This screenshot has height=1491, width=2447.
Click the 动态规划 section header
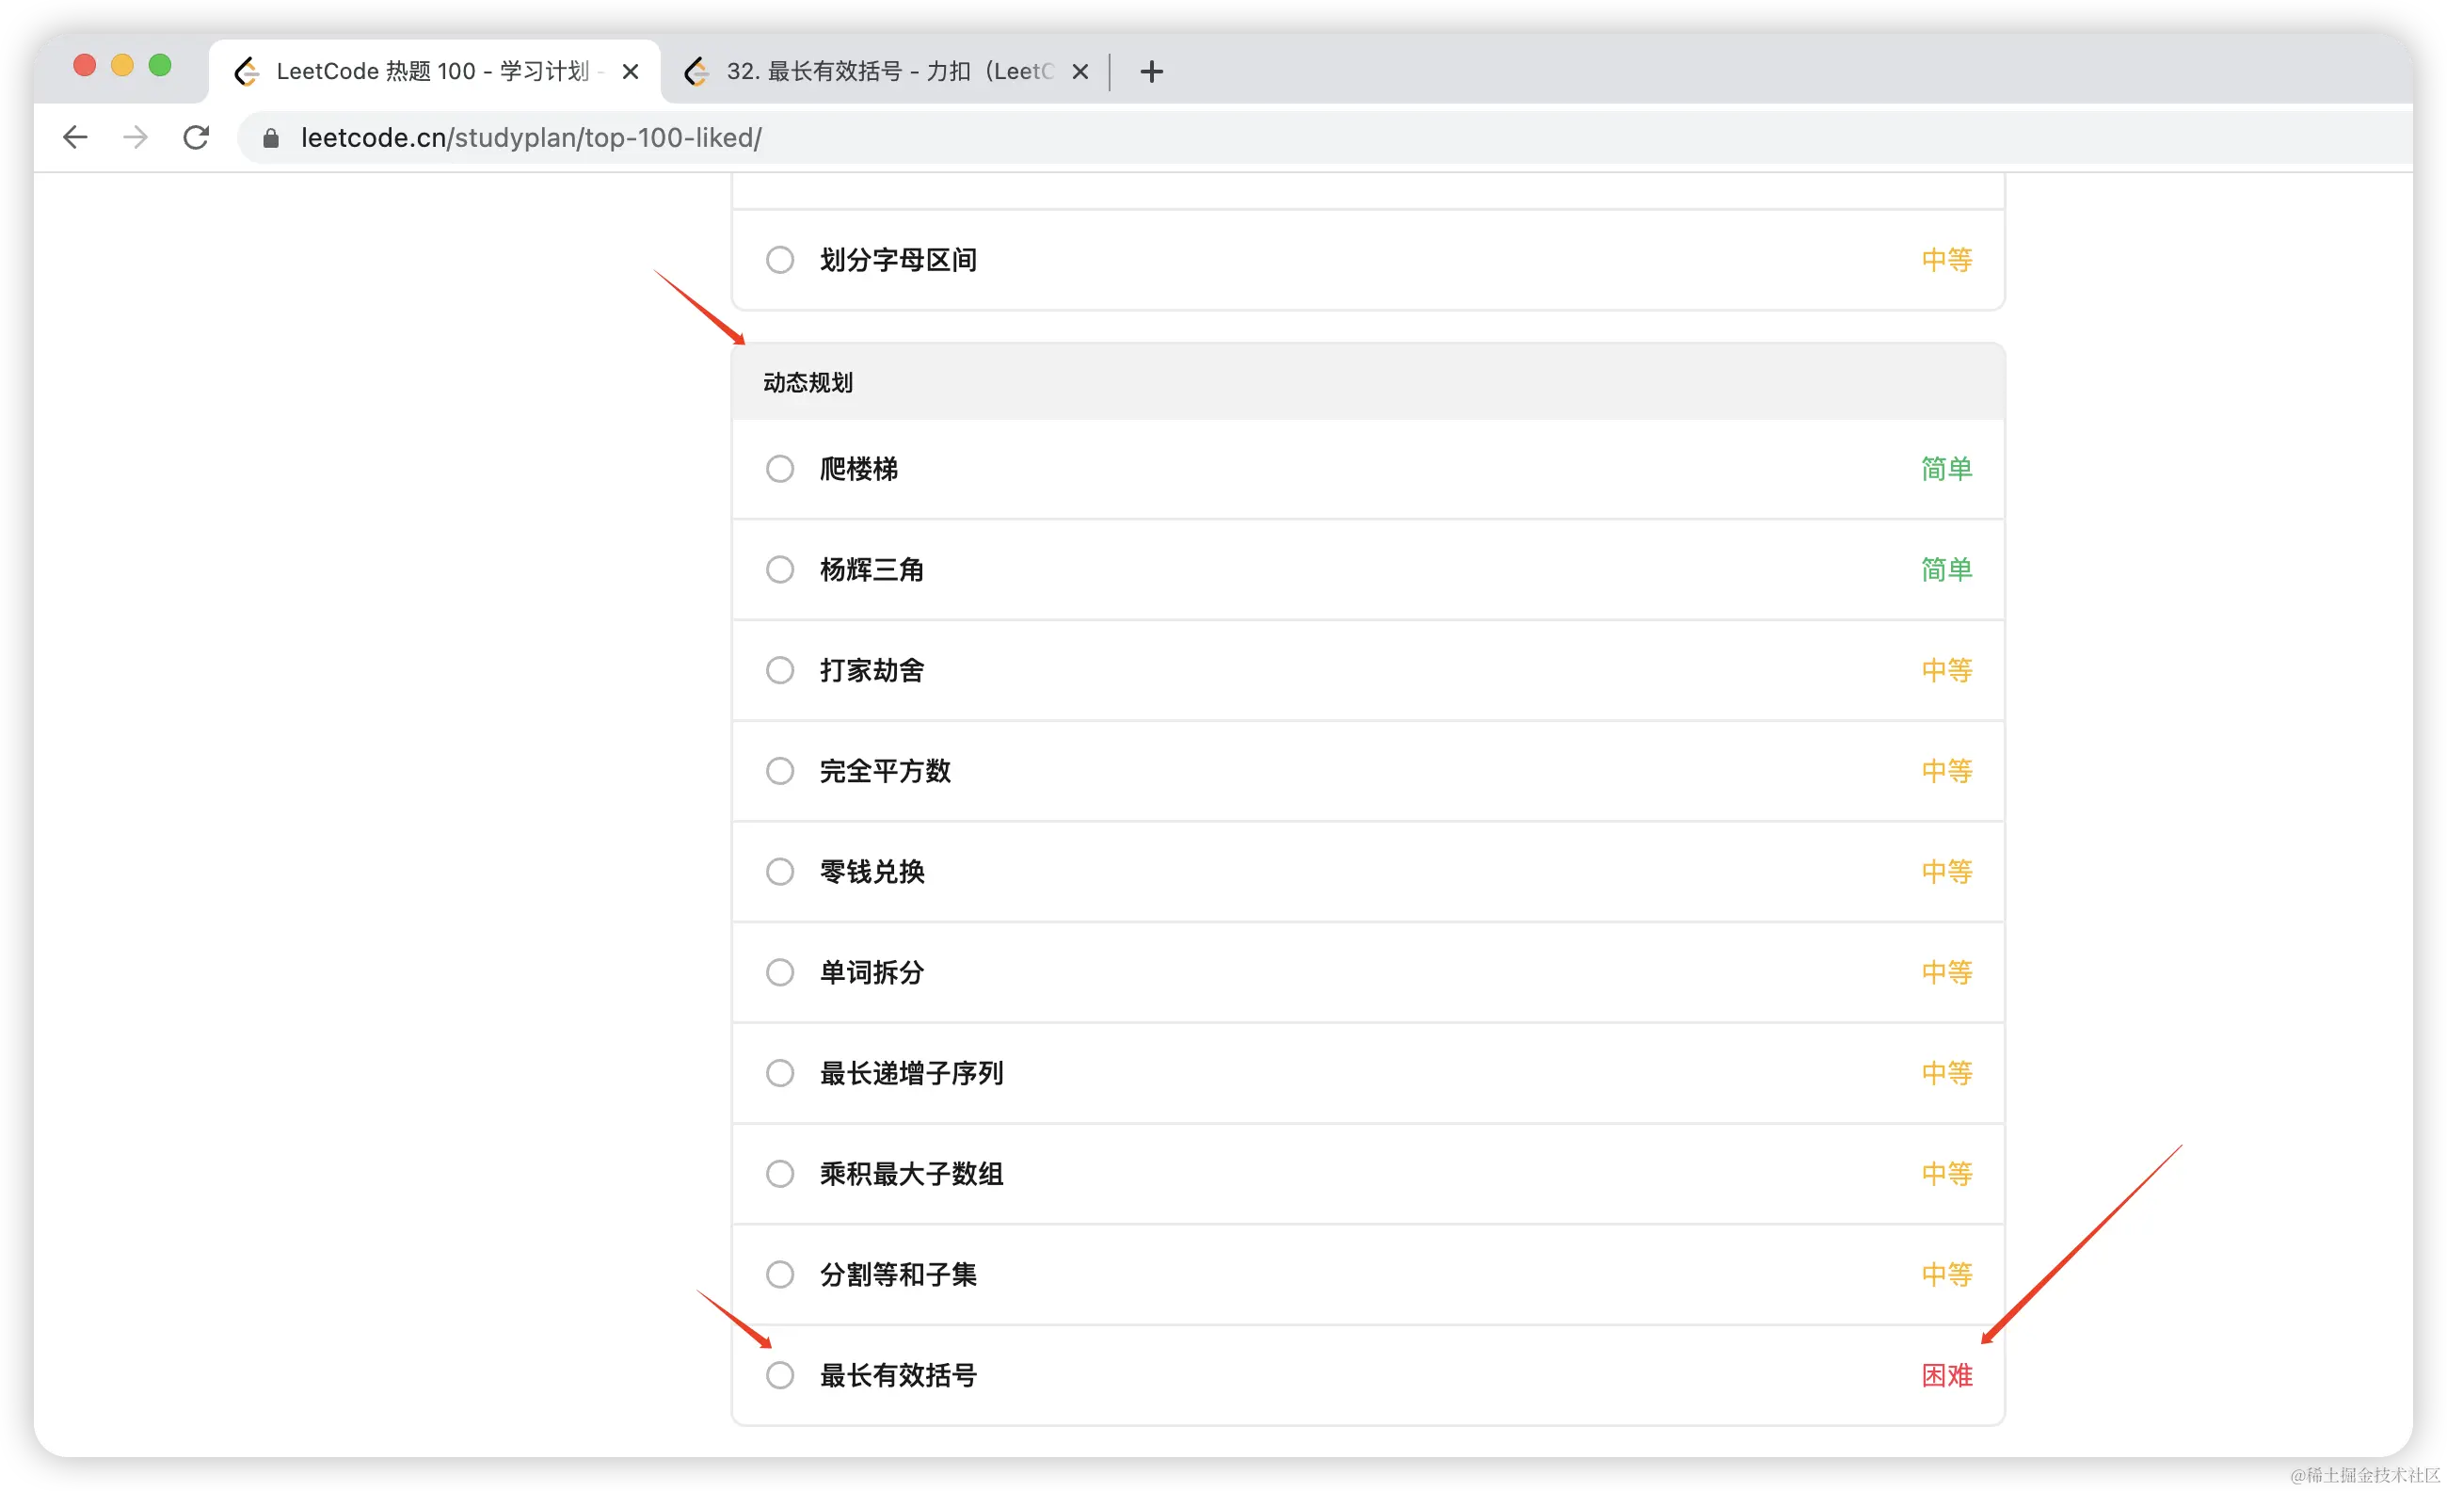[808, 382]
